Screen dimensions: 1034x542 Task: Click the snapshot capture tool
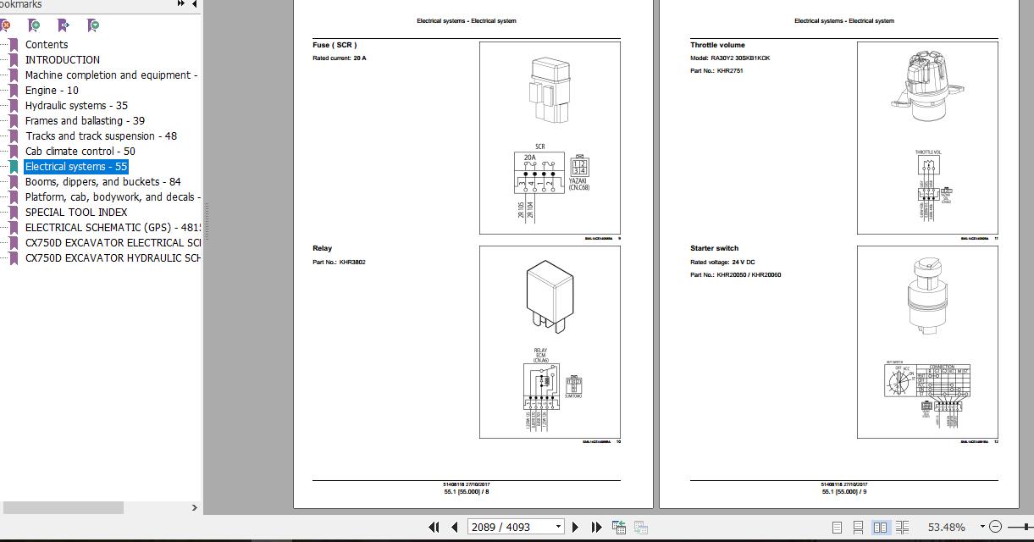tap(618, 527)
